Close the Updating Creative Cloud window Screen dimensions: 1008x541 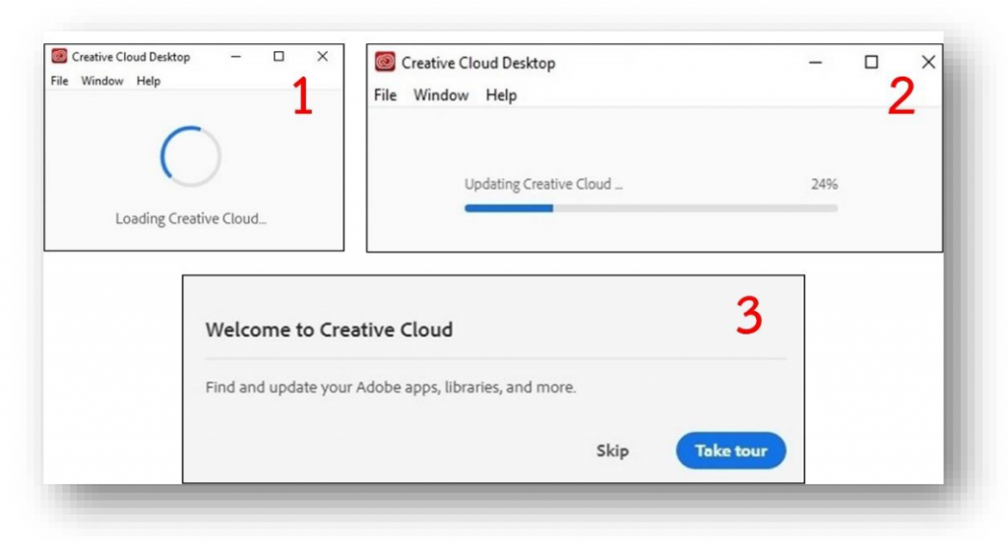[927, 63]
